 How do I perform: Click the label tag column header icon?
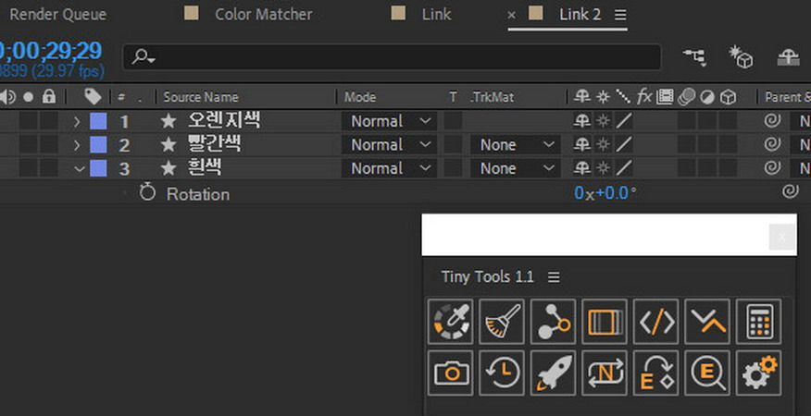click(x=93, y=96)
